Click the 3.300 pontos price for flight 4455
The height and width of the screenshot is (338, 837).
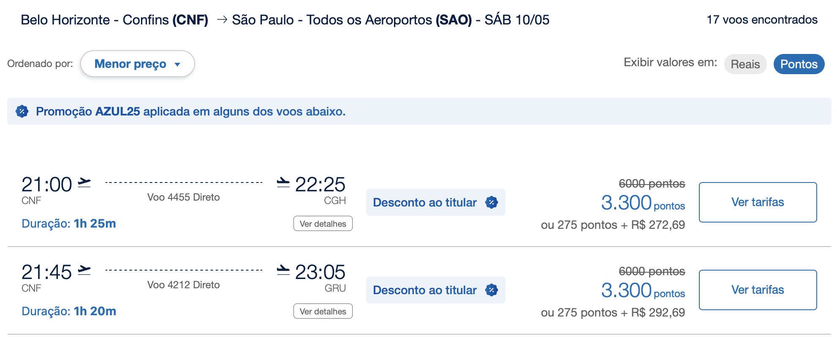coord(643,203)
